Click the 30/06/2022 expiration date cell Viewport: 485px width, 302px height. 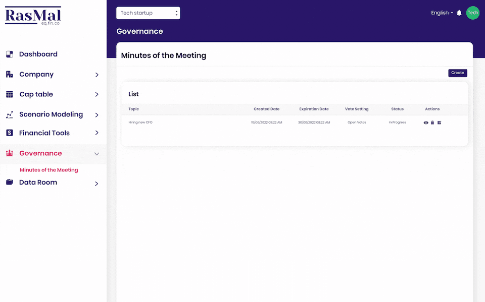pyautogui.click(x=314, y=123)
